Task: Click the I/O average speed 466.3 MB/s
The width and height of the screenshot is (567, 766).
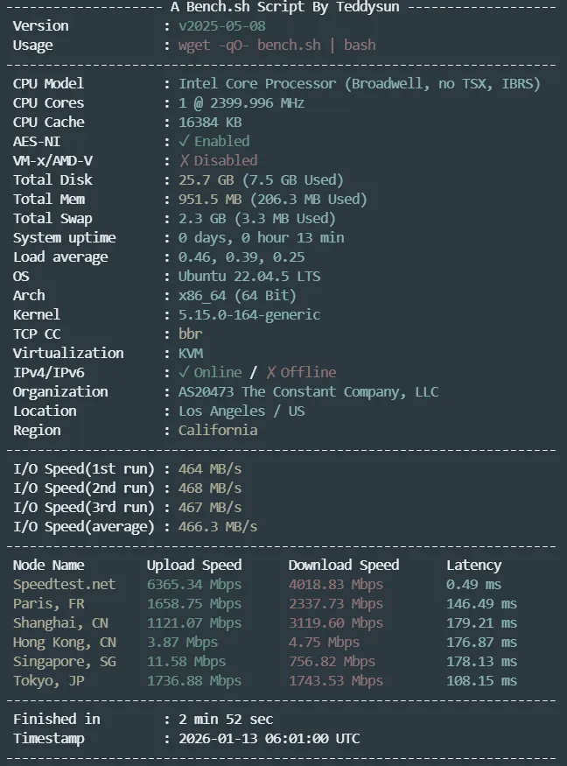Action: (218, 526)
